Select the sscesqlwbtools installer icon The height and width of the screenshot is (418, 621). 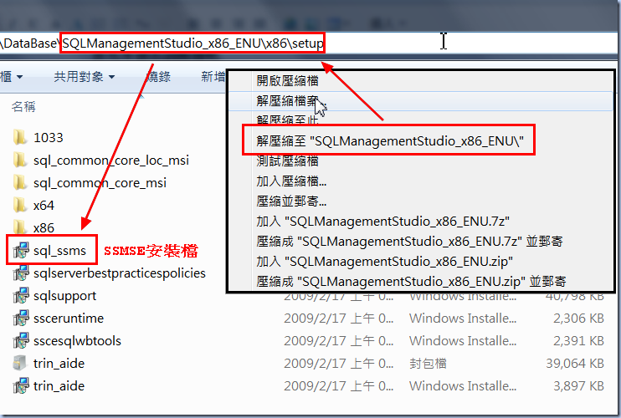21,340
